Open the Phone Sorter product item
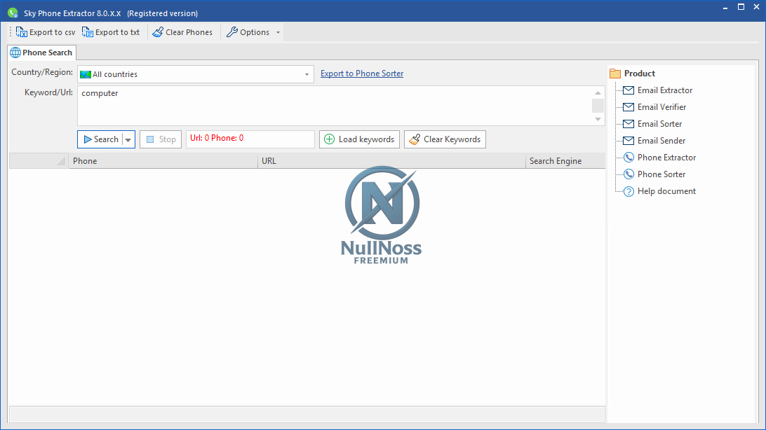 pos(661,174)
